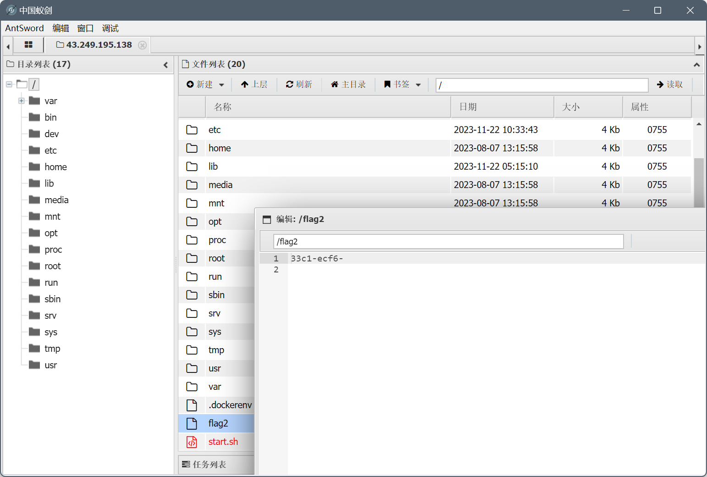
Task: Open the home grid view icon tab
Action: (x=28, y=45)
